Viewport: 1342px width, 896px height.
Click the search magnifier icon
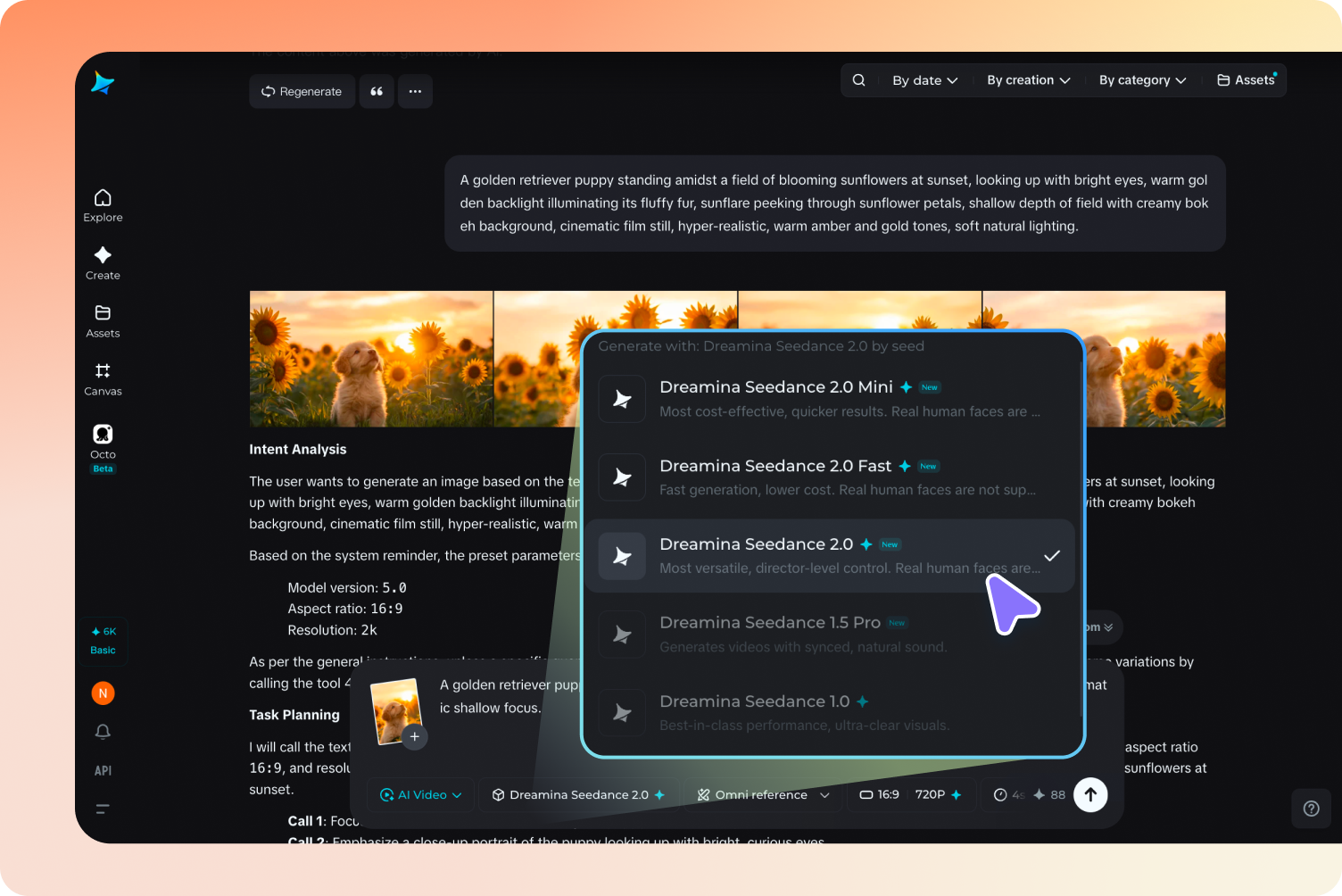pyautogui.click(x=858, y=80)
